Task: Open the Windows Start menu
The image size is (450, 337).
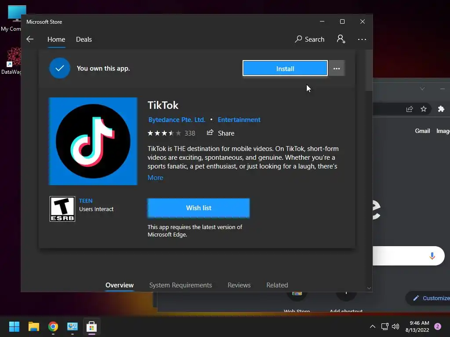Action: 14,326
